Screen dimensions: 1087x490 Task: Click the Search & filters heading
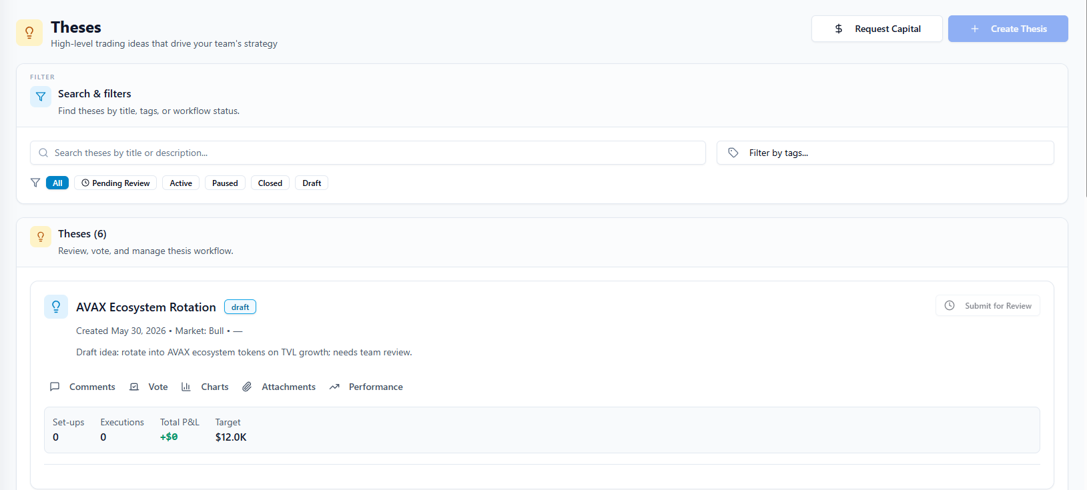(95, 94)
